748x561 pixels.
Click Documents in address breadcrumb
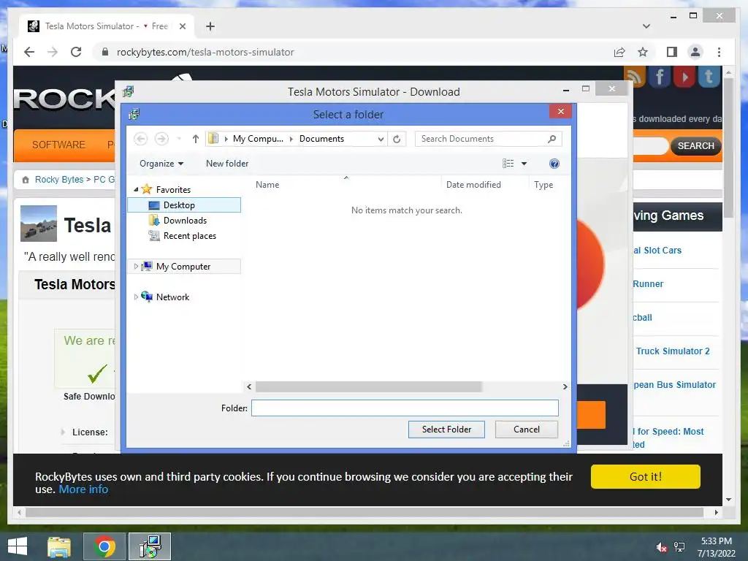pyautogui.click(x=321, y=139)
